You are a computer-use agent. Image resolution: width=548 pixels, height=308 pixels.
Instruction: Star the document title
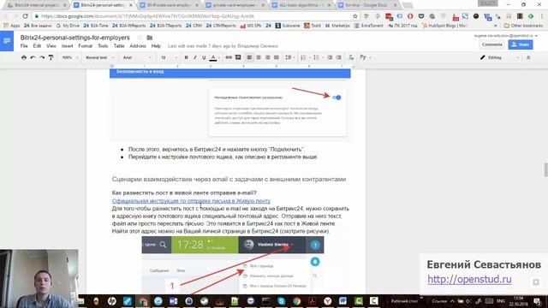[140, 38]
